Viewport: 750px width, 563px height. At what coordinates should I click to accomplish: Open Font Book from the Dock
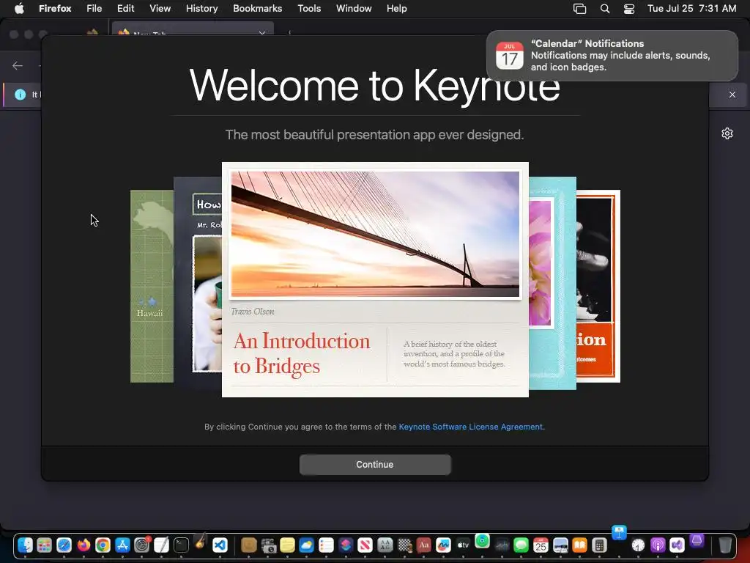[385, 545]
